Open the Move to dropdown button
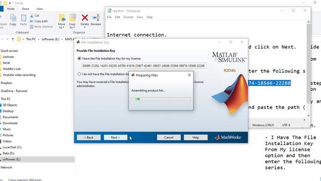This screenshot has width=321, height=181. point(62,21)
